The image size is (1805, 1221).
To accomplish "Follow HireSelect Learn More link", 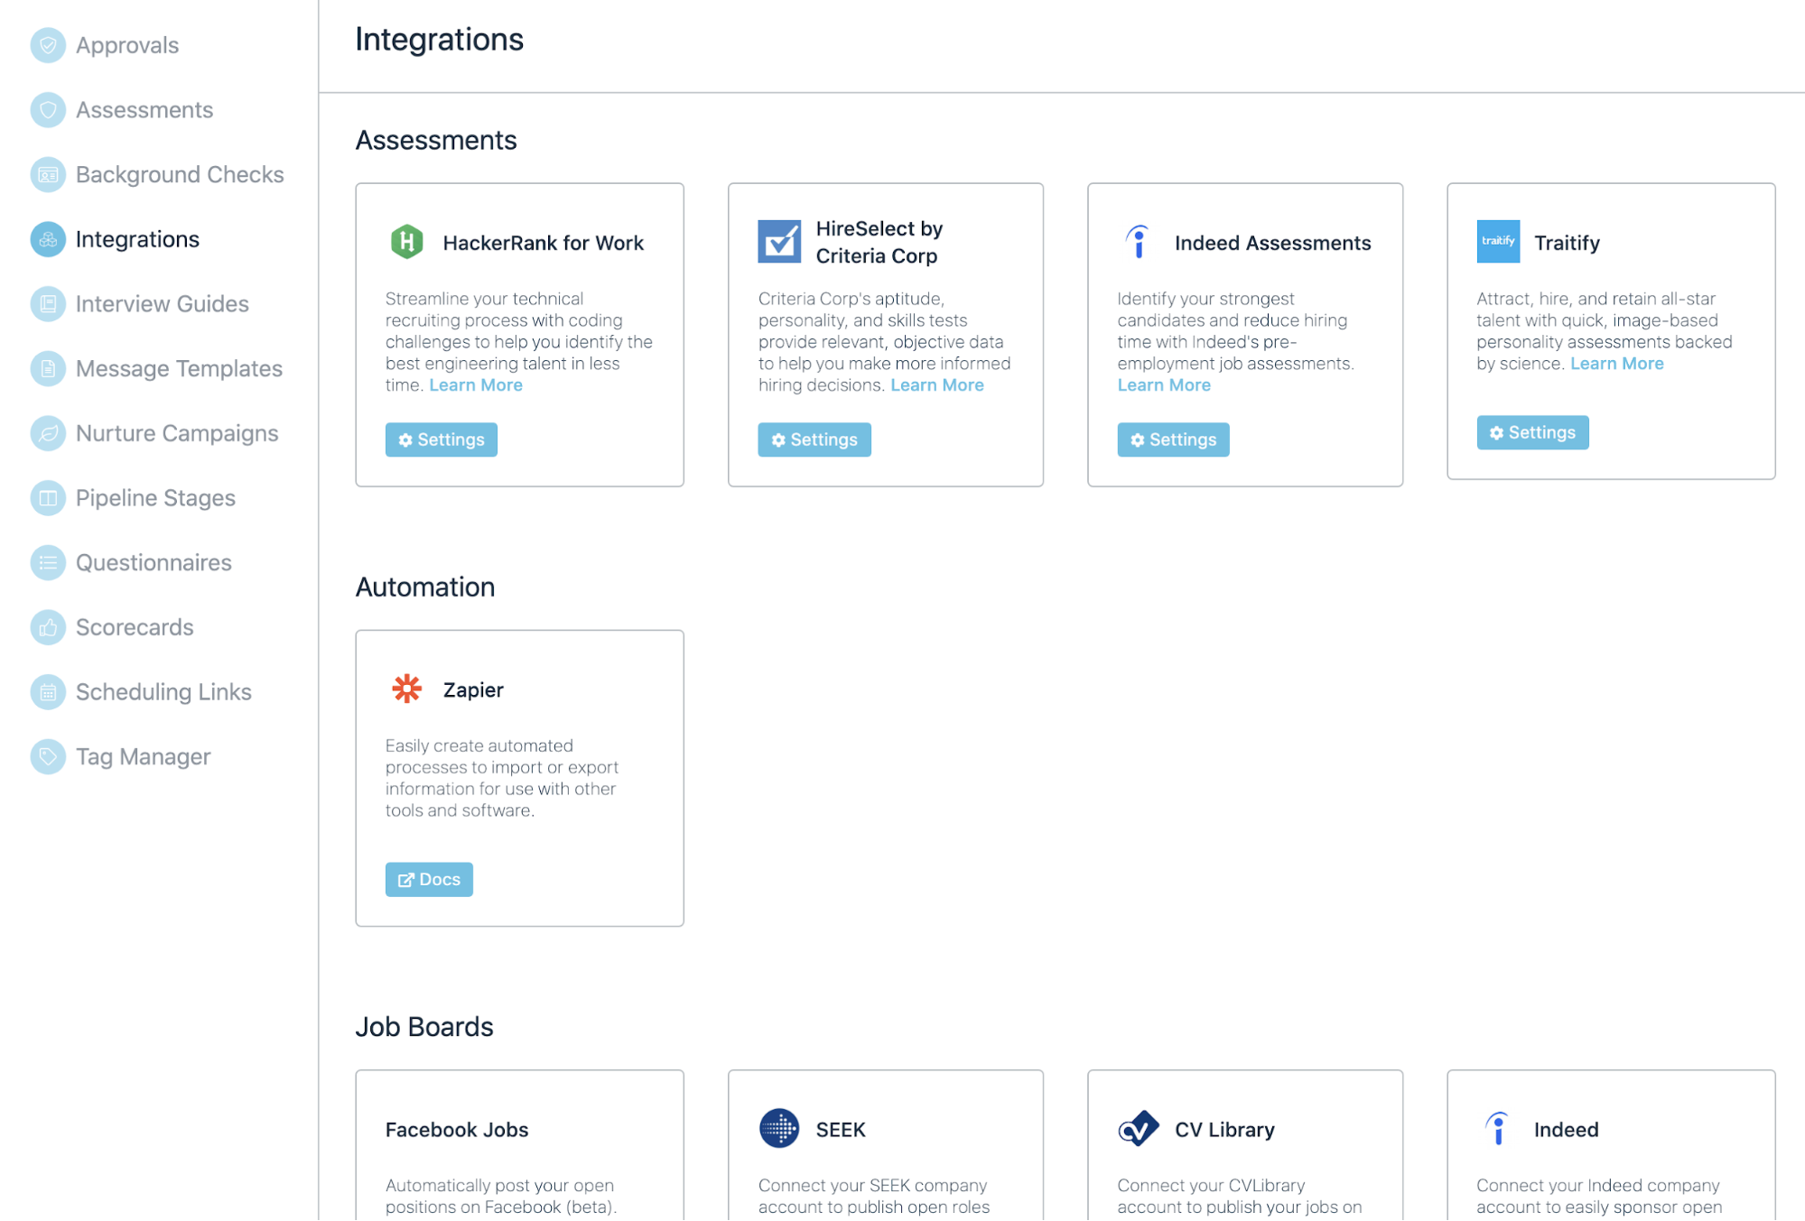I will [x=937, y=385].
